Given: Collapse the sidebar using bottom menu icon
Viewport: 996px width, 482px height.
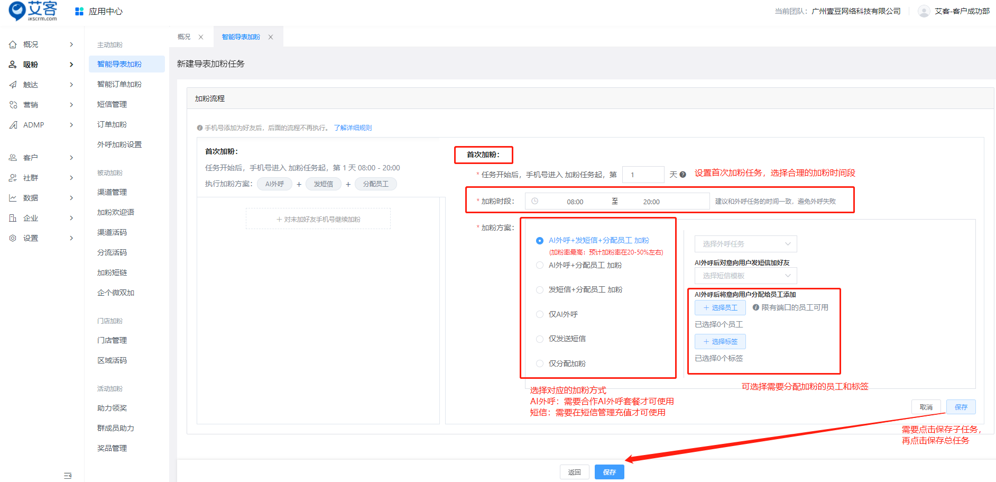Looking at the screenshot, I should pyautogui.click(x=68, y=476).
